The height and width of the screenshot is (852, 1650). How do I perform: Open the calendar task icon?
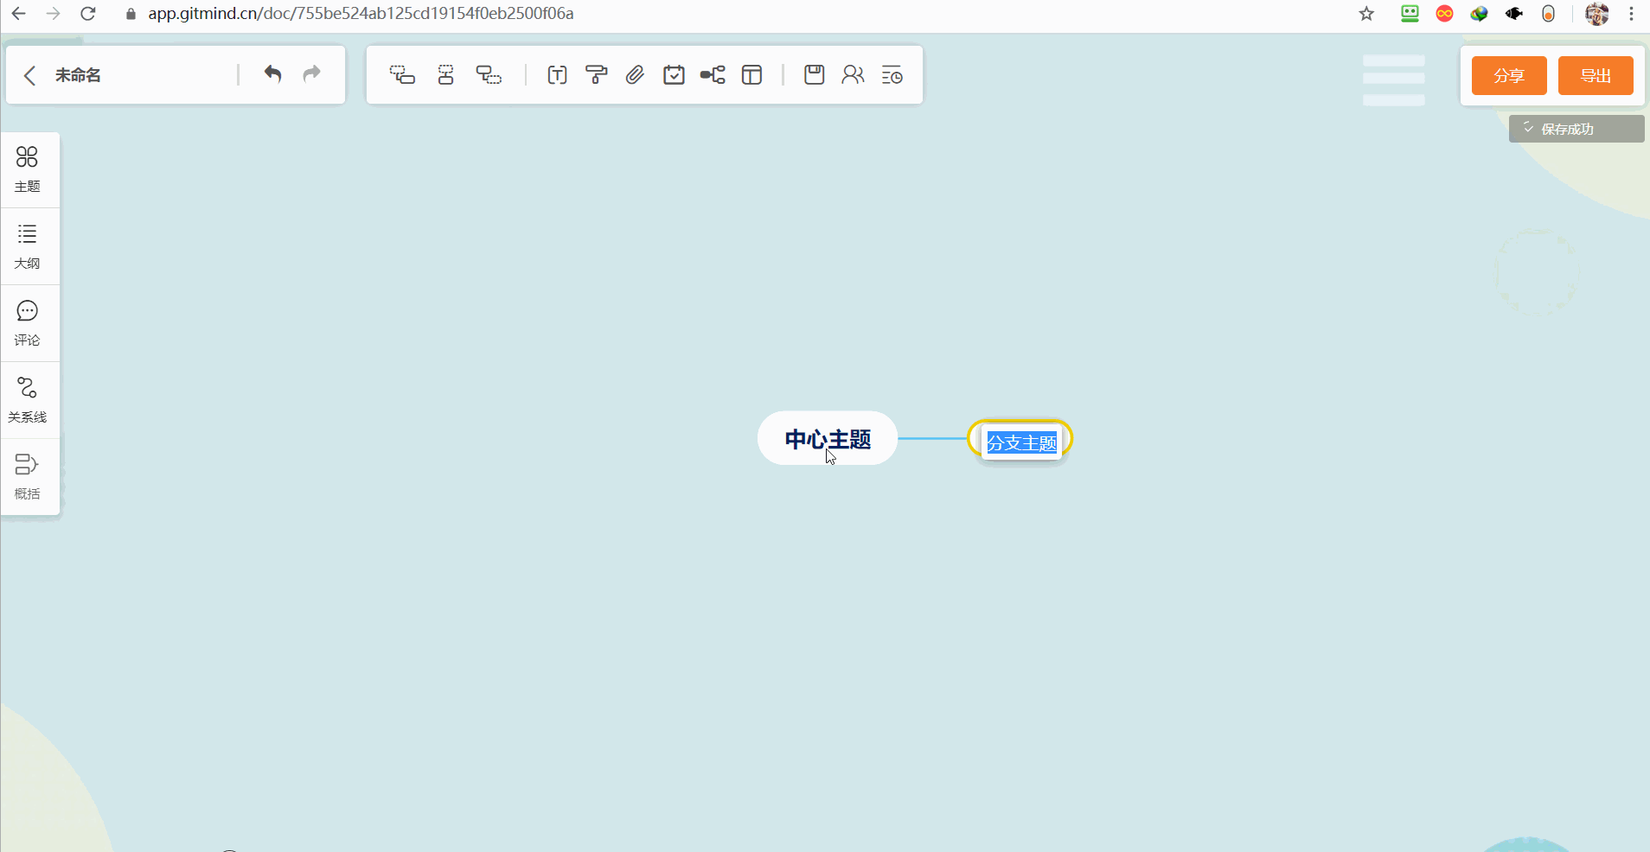click(x=674, y=75)
